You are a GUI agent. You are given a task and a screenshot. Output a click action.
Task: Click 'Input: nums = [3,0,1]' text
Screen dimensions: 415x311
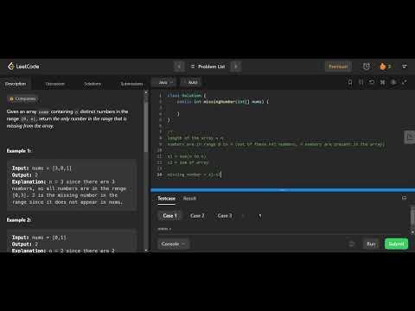pyautogui.click(x=41, y=168)
